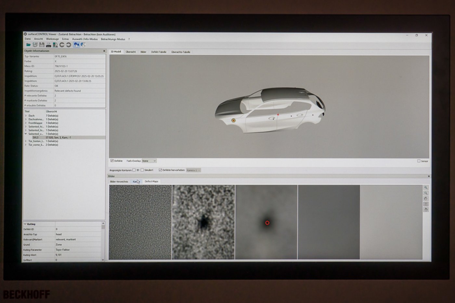Expand the Frontklappe tree node
The width and height of the screenshot is (455, 303).
pos(26,123)
